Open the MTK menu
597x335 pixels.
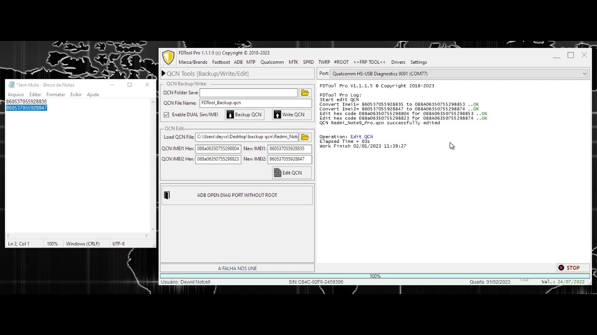(293, 62)
